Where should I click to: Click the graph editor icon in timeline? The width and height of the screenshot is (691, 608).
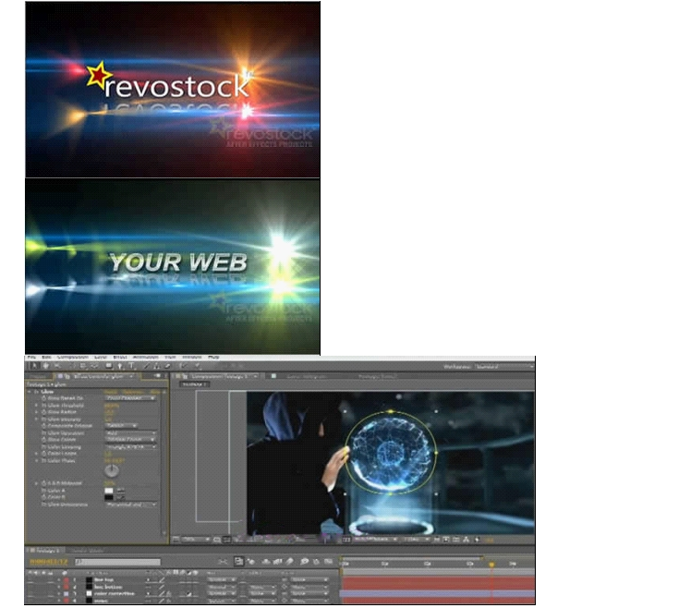pyautogui.click(x=328, y=561)
